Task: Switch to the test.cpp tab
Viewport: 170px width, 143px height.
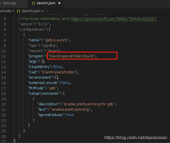Action: (10, 3)
